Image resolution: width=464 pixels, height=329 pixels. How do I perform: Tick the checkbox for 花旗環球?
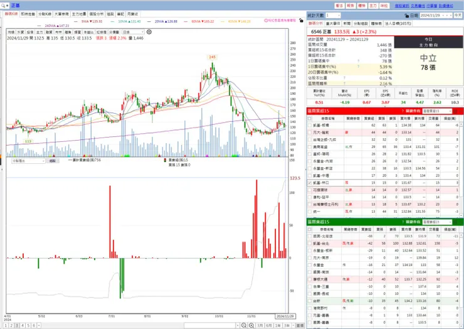click(x=310, y=190)
